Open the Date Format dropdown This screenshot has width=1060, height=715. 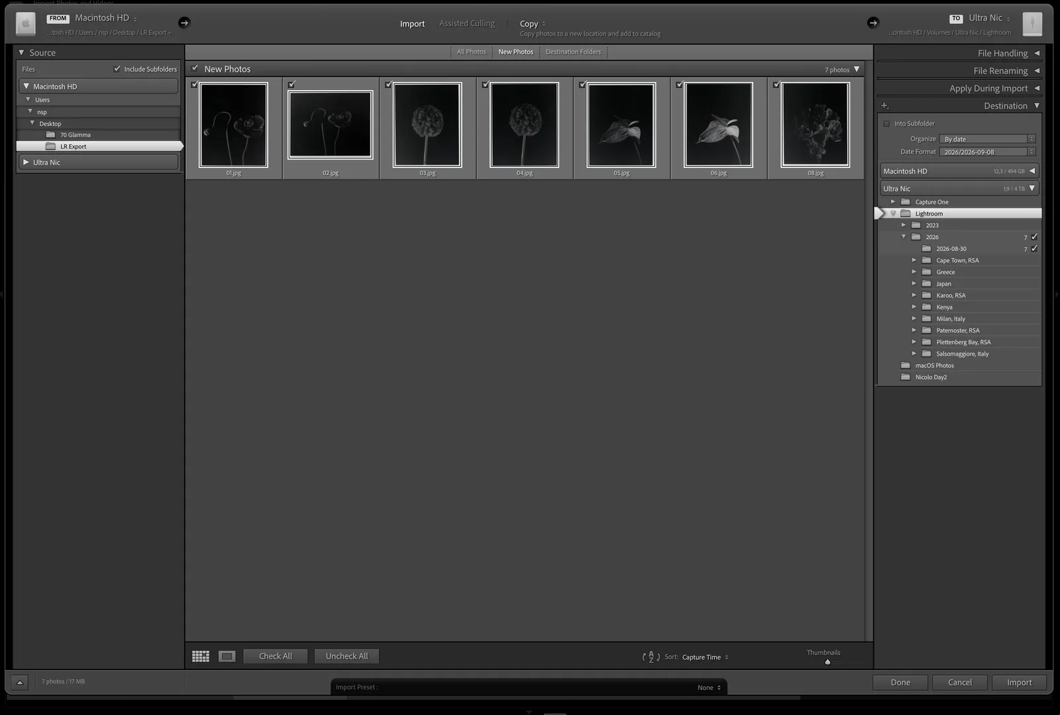pyautogui.click(x=987, y=152)
